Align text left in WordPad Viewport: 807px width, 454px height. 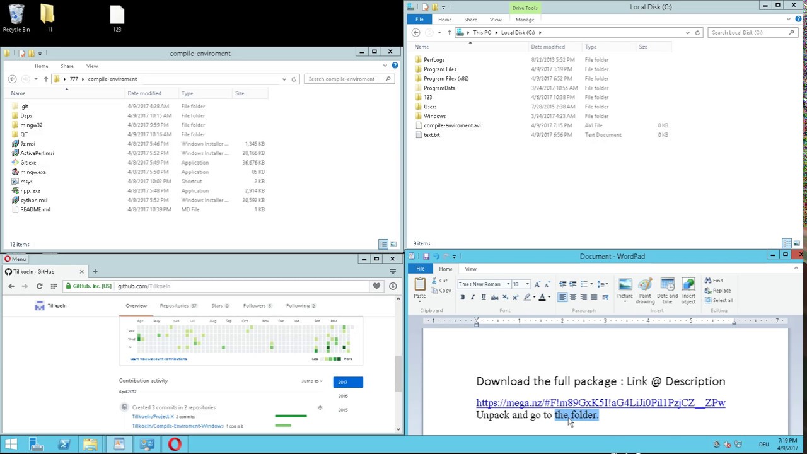[x=562, y=297]
